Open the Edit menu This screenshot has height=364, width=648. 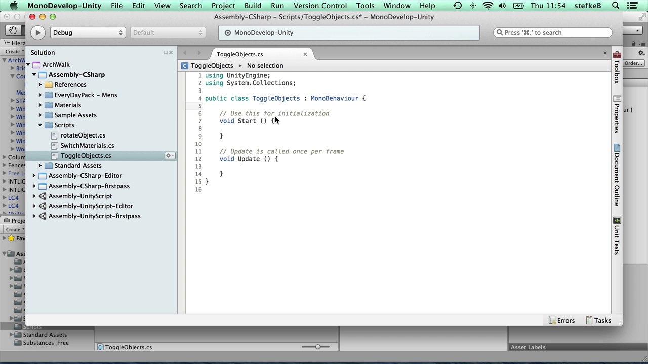pyautogui.click(x=138, y=6)
